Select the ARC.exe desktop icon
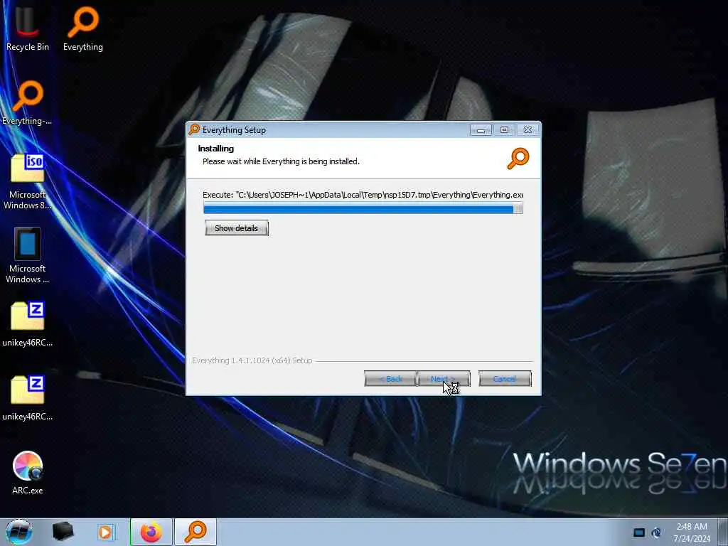Viewport: 728px width, 546px height. (28, 472)
